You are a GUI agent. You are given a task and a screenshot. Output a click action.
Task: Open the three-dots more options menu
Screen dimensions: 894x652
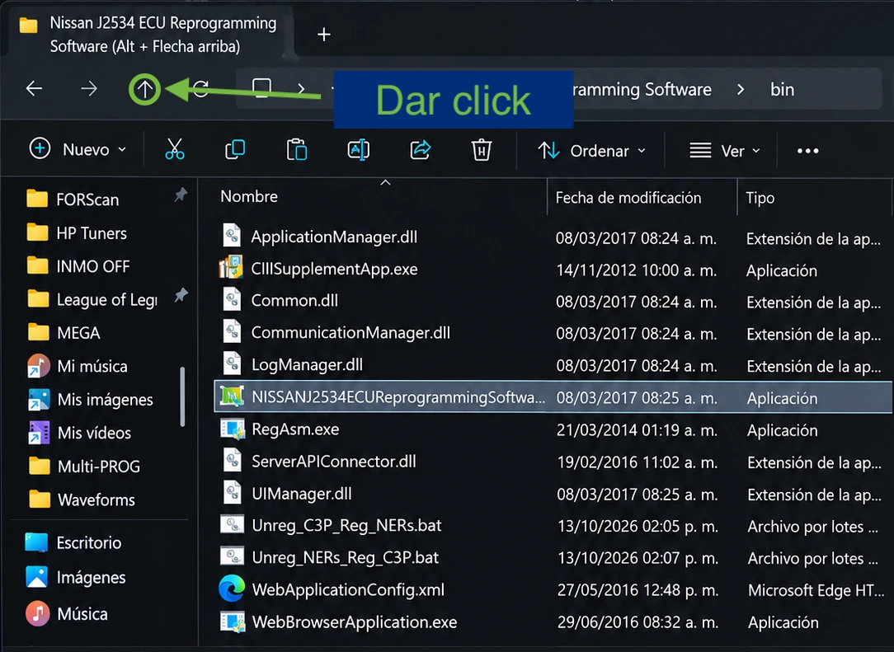point(808,151)
